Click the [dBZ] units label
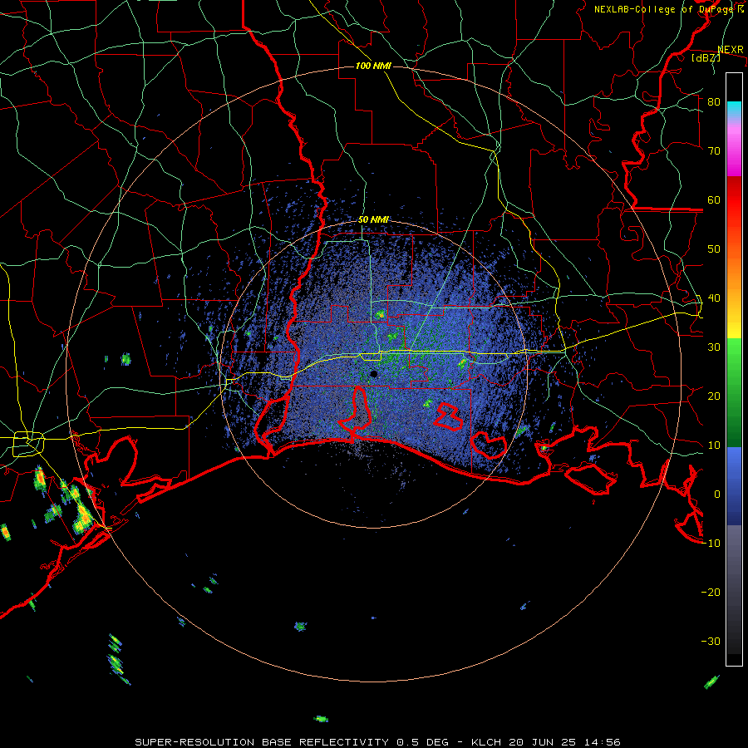This screenshot has height=748, width=748. pyautogui.click(x=706, y=57)
